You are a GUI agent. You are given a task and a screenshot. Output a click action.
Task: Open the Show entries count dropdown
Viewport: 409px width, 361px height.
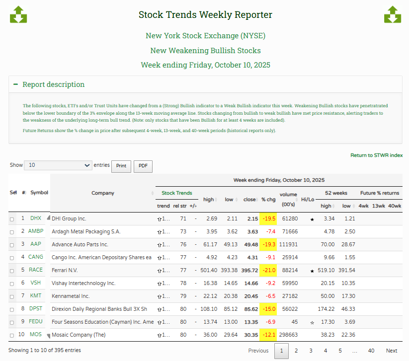58,165
